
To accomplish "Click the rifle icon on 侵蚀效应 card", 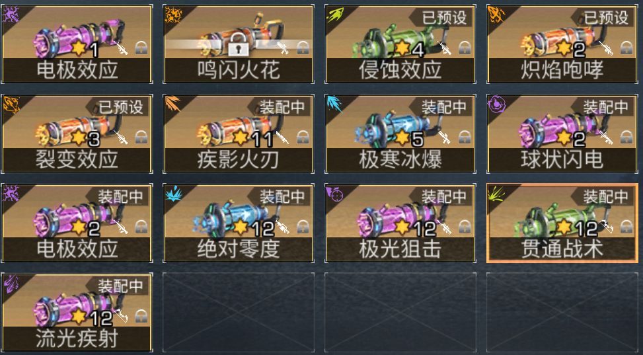I will pyautogui.click(x=445, y=48).
